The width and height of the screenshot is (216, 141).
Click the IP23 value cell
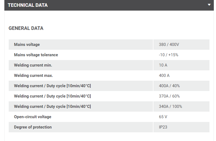tap(163, 127)
